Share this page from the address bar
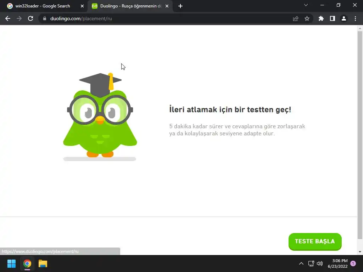 tap(296, 18)
